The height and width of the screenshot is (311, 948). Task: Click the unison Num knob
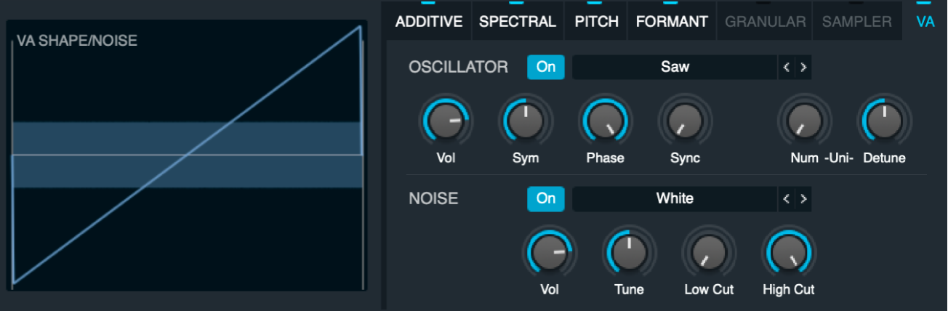(x=804, y=121)
